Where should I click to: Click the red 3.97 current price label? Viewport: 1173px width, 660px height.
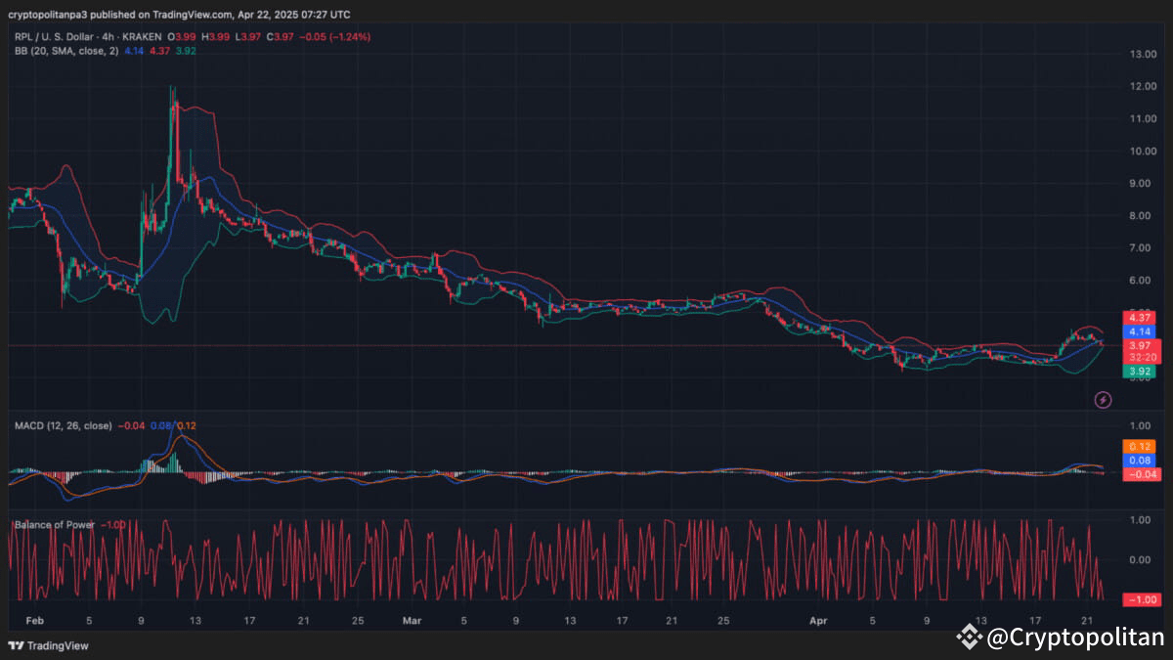tap(1138, 344)
